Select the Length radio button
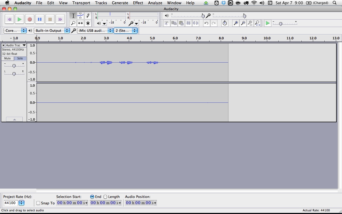The image size is (342, 214). coord(105,197)
